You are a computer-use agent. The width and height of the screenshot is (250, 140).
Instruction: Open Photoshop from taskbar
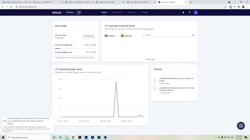click(x=99, y=137)
